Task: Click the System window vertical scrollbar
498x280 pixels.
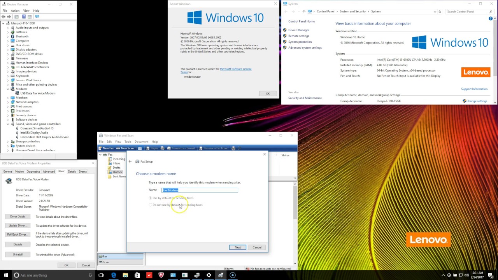Action: coord(495,60)
